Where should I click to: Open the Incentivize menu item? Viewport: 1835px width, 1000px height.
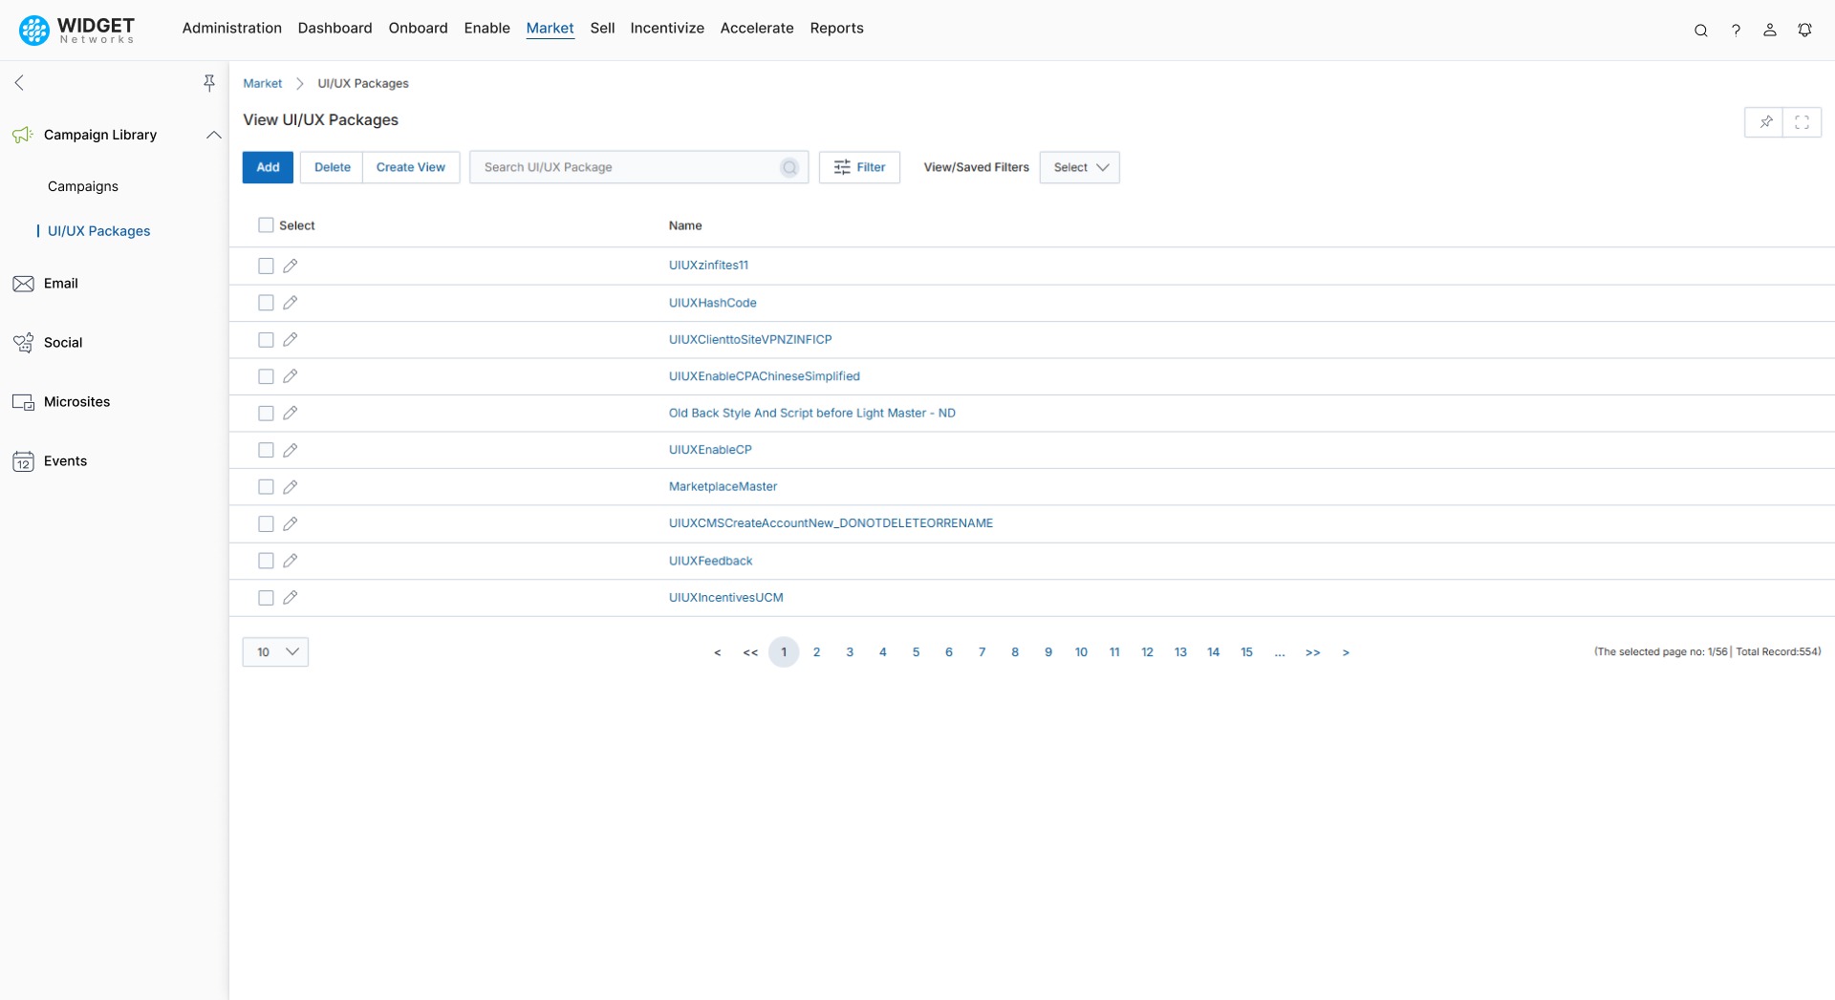(x=667, y=28)
